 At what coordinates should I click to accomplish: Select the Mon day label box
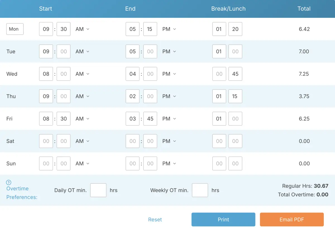coord(15,29)
